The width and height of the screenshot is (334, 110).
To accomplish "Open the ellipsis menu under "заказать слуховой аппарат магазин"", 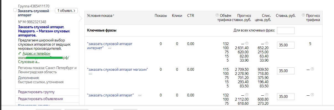I will click(90, 74).
